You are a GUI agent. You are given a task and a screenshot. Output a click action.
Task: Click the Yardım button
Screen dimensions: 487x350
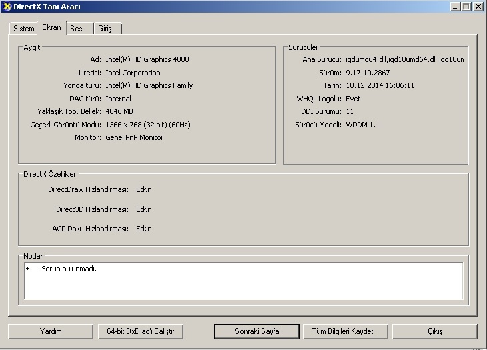(51, 331)
